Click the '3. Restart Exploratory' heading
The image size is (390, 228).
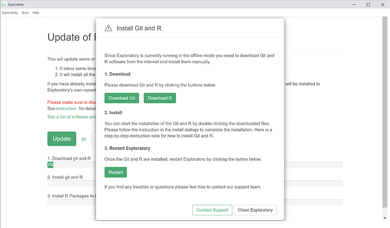click(127, 148)
